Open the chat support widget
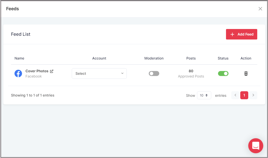 click(255, 145)
